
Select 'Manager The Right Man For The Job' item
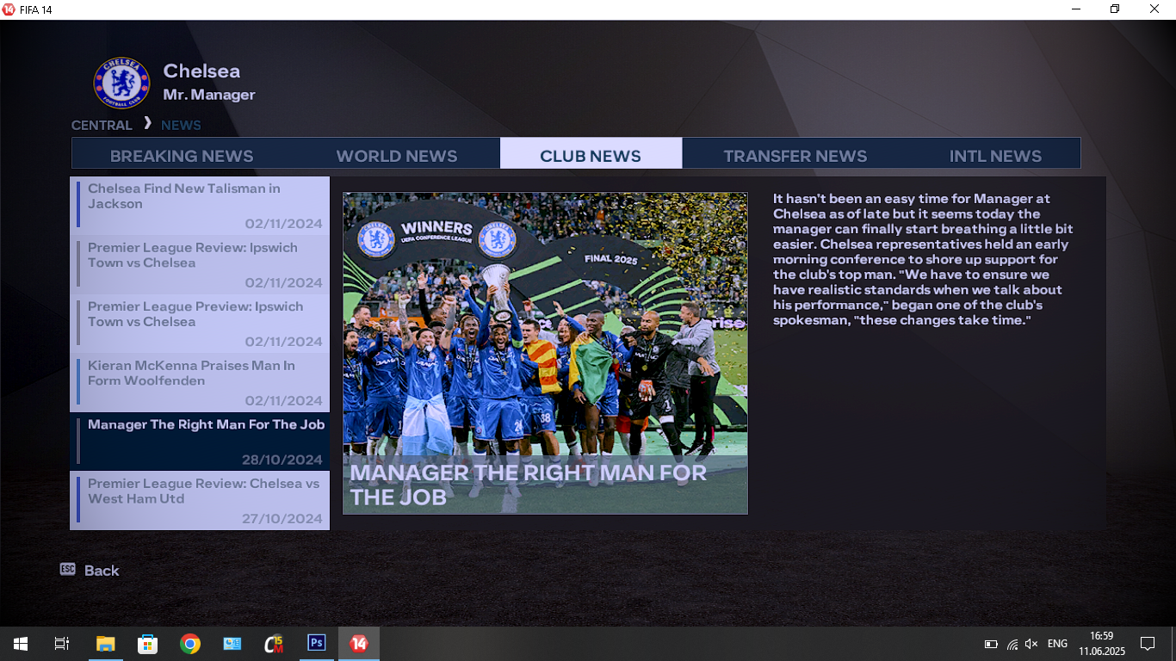tap(200, 442)
